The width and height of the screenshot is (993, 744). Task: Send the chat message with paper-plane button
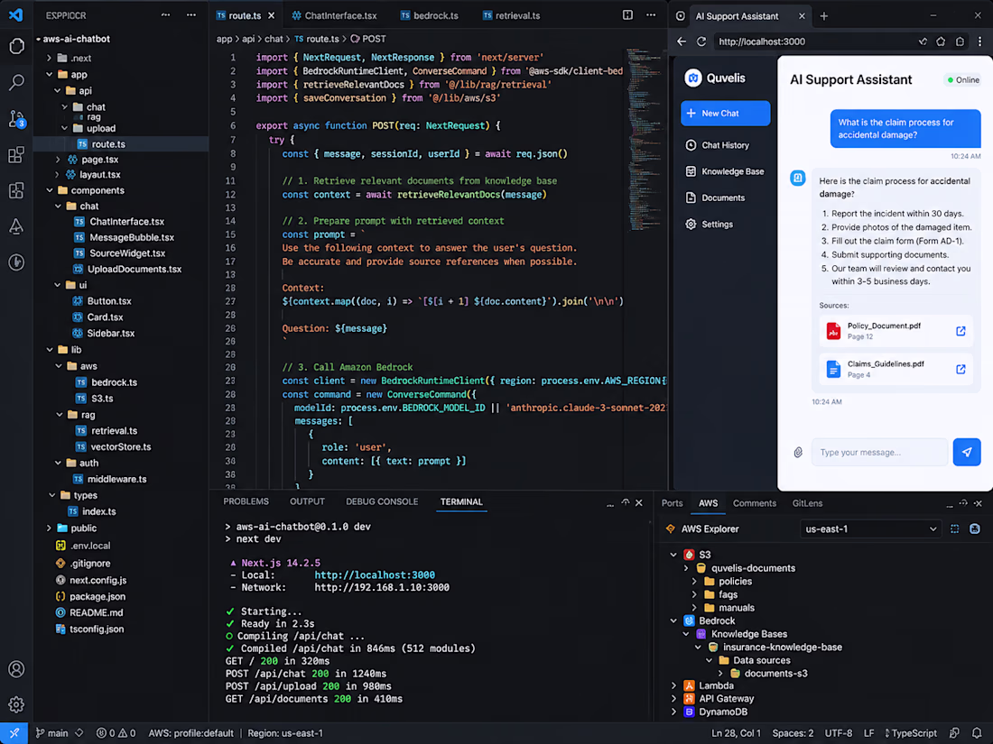coord(967,453)
